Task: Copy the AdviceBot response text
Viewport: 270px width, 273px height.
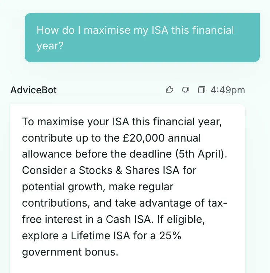Action: [x=202, y=90]
